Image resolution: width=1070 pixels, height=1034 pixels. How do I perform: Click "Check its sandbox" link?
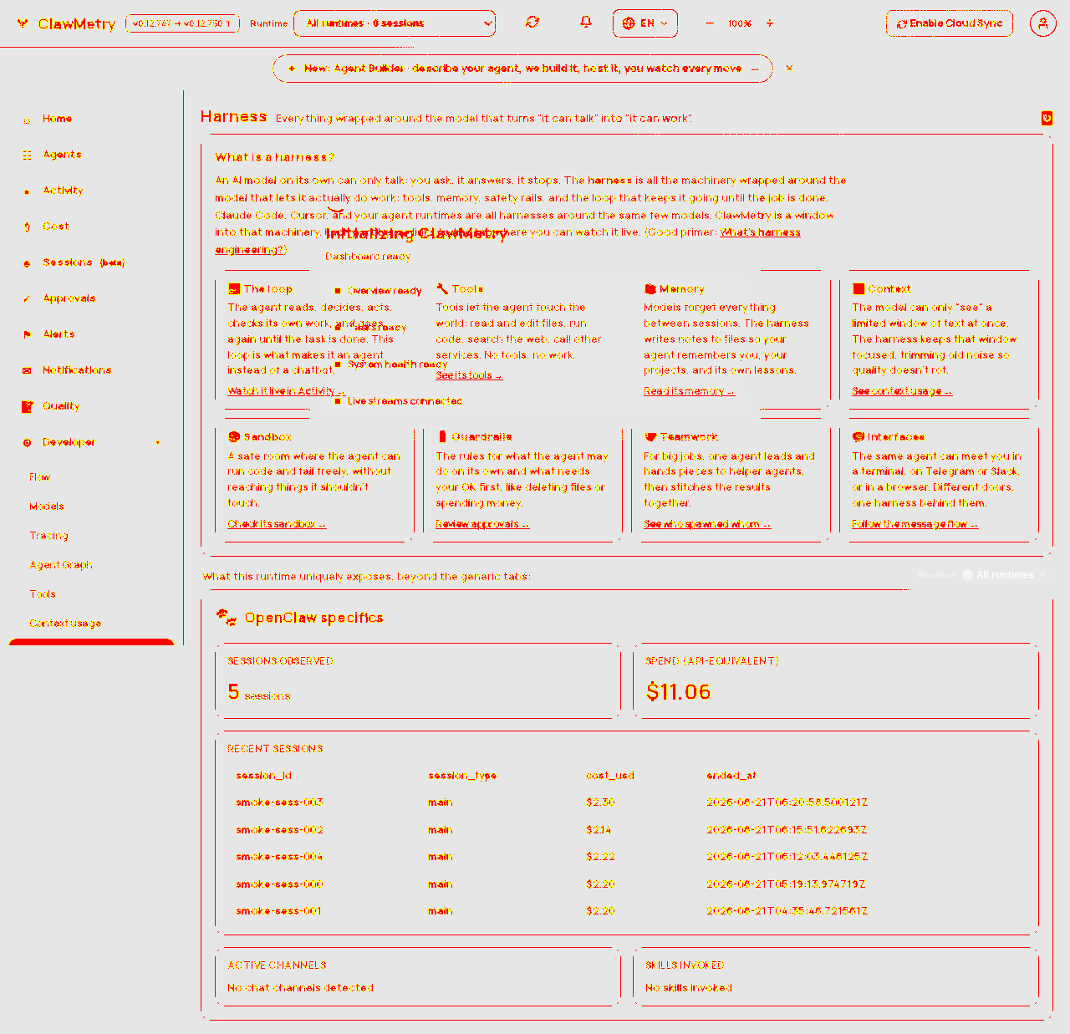tap(277, 524)
